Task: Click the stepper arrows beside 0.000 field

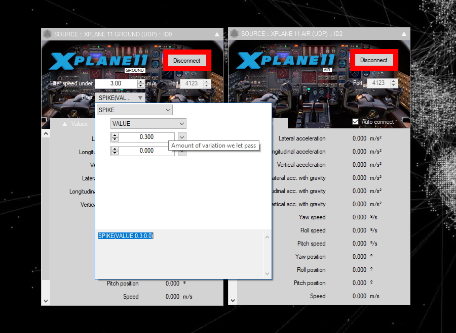Action: tap(115, 151)
